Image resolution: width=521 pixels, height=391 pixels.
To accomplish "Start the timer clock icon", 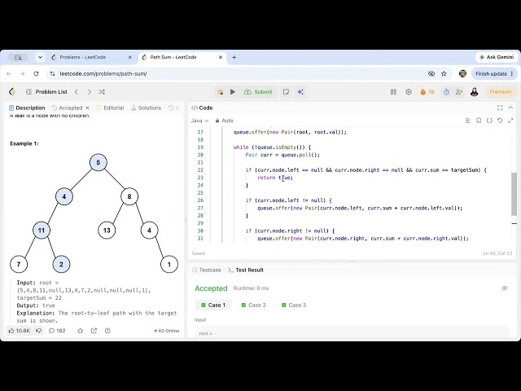I will (x=446, y=92).
